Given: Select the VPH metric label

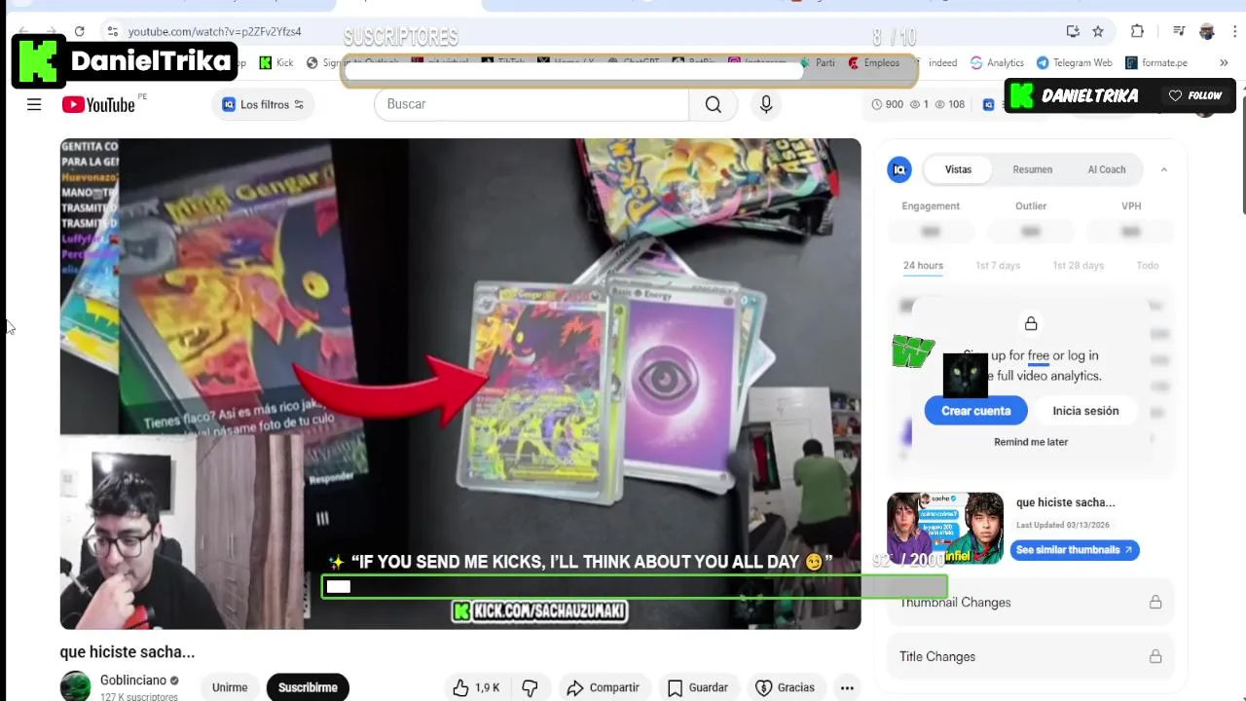Looking at the screenshot, I should (x=1131, y=206).
